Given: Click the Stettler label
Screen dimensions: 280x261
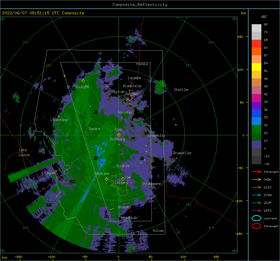Looking at the screenshot, I should click(x=181, y=90).
